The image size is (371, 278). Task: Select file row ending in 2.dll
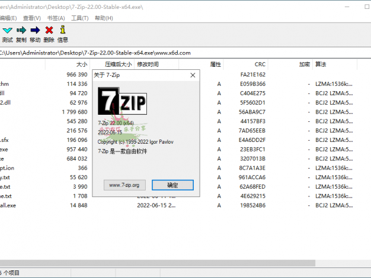(5, 103)
